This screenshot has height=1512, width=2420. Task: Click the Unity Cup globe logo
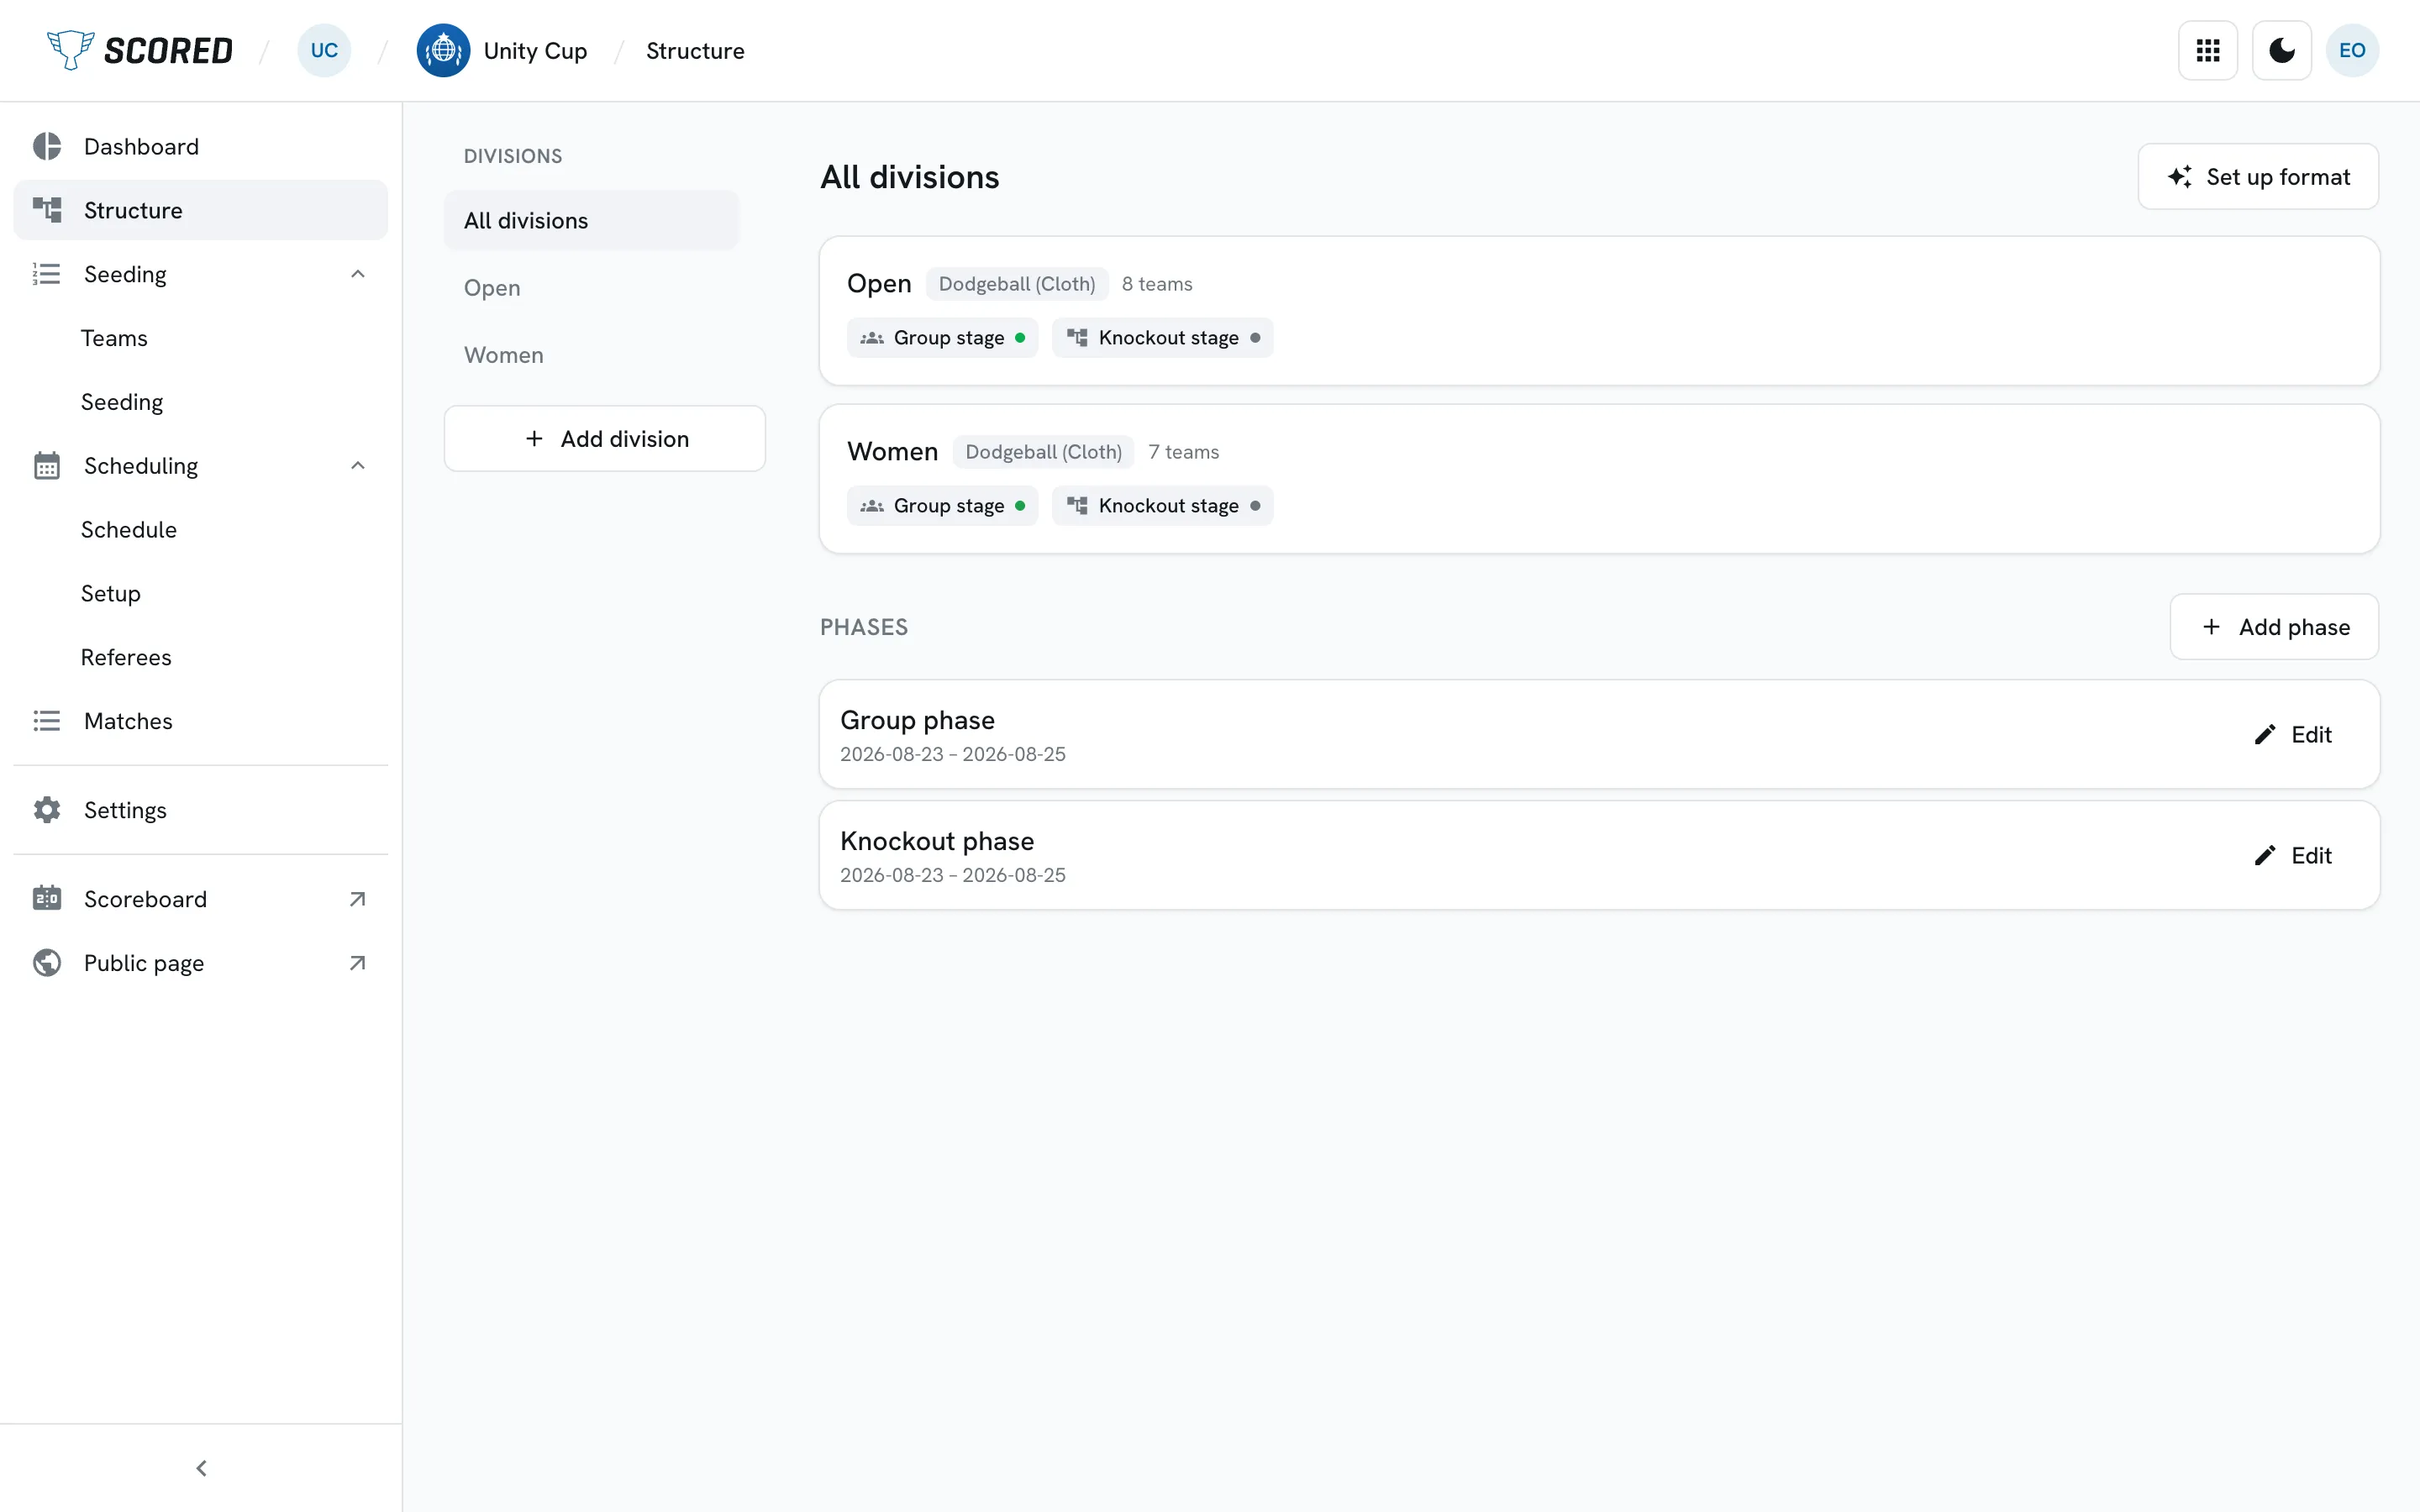(x=443, y=50)
